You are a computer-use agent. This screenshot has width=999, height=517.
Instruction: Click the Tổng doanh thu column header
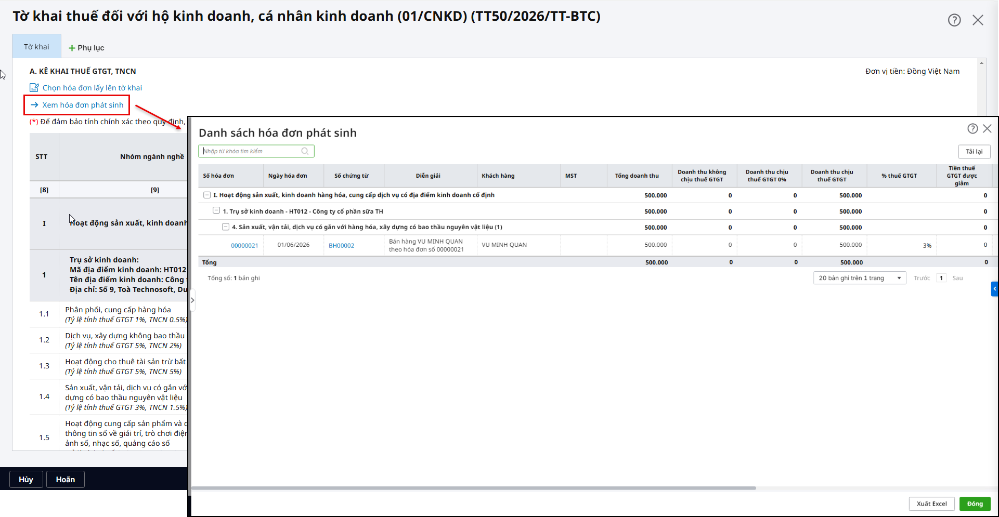(x=639, y=176)
